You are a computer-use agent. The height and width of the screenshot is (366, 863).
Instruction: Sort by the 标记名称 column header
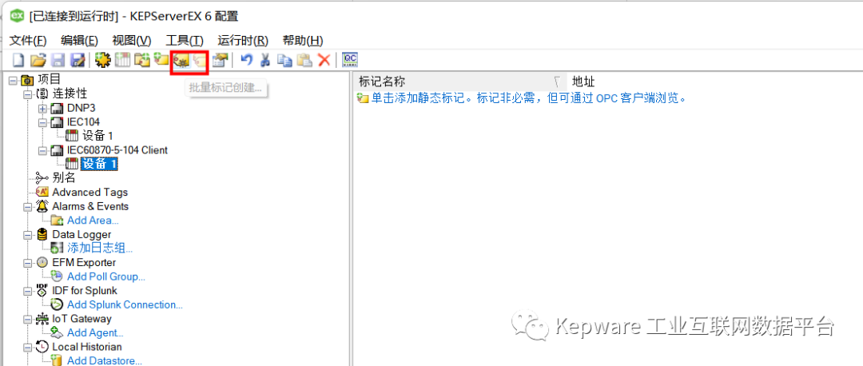459,82
